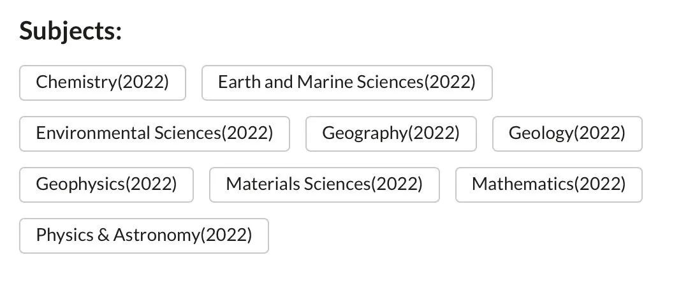Choose the Earth and Marine Sciences tag
Viewport: 681px width, 283px height.
347,82
